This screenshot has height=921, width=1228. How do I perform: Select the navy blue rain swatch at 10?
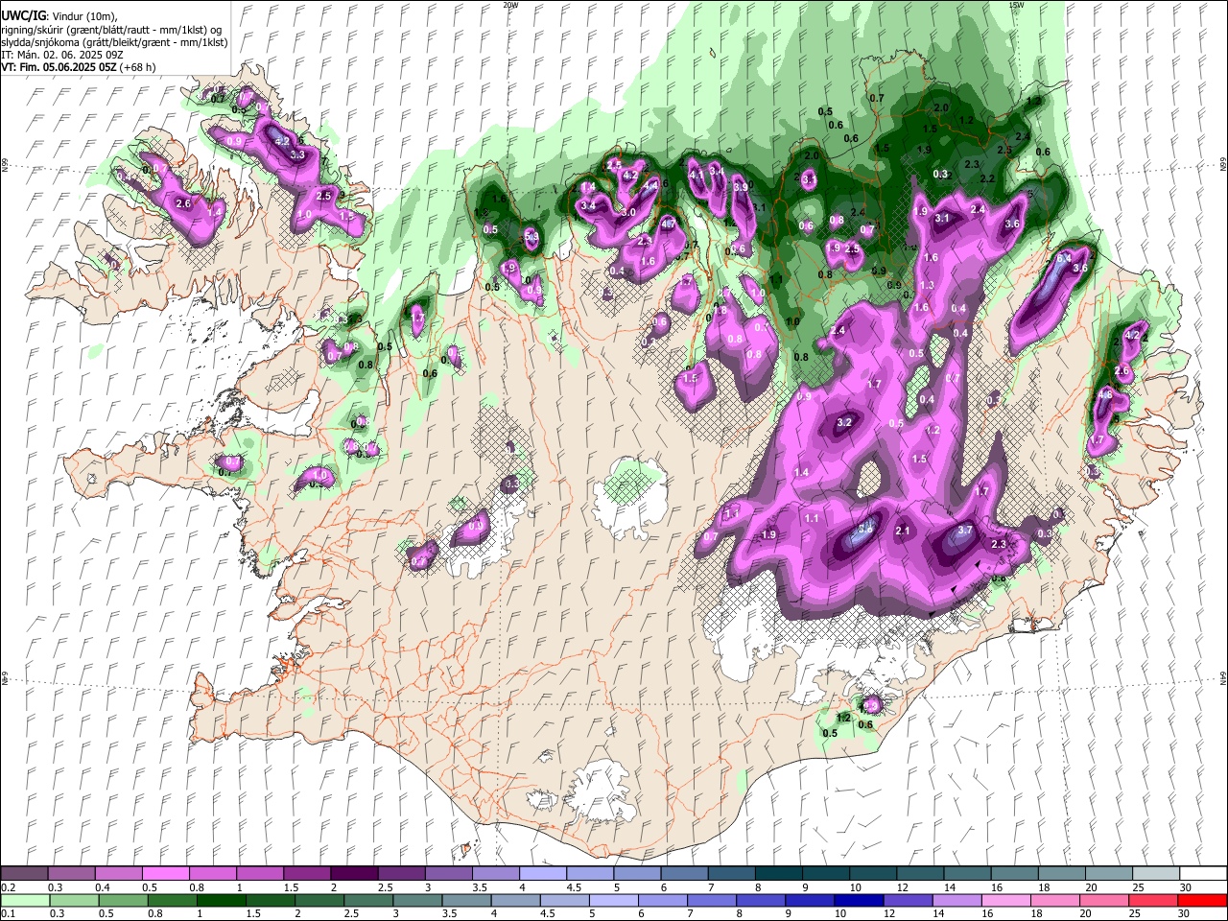[859, 900]
